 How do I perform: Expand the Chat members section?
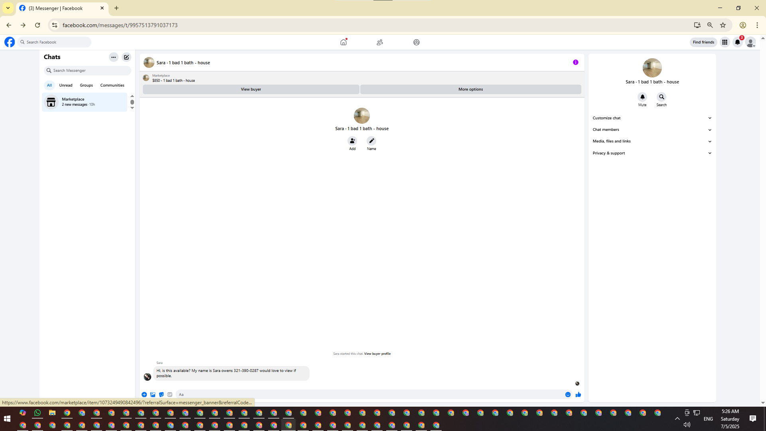(652, 130)
